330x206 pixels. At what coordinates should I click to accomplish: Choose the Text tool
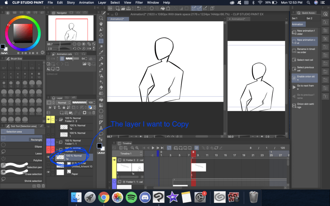pyautogui.click(x=101, y=128)
